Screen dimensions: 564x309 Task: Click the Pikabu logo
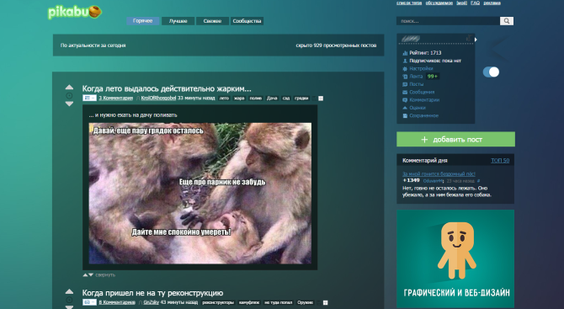[x=75, y=12]
